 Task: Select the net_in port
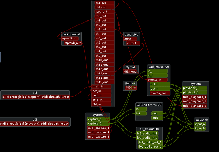click(101, 91)
